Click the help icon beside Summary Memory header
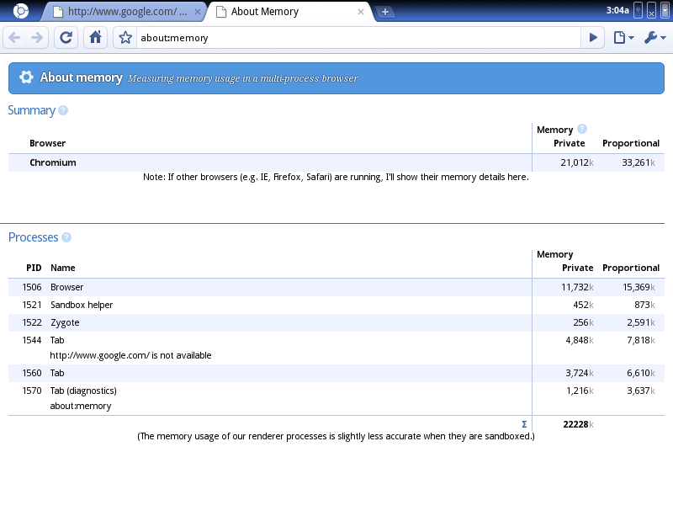The image size is (673, 505). tap(582, 130)
